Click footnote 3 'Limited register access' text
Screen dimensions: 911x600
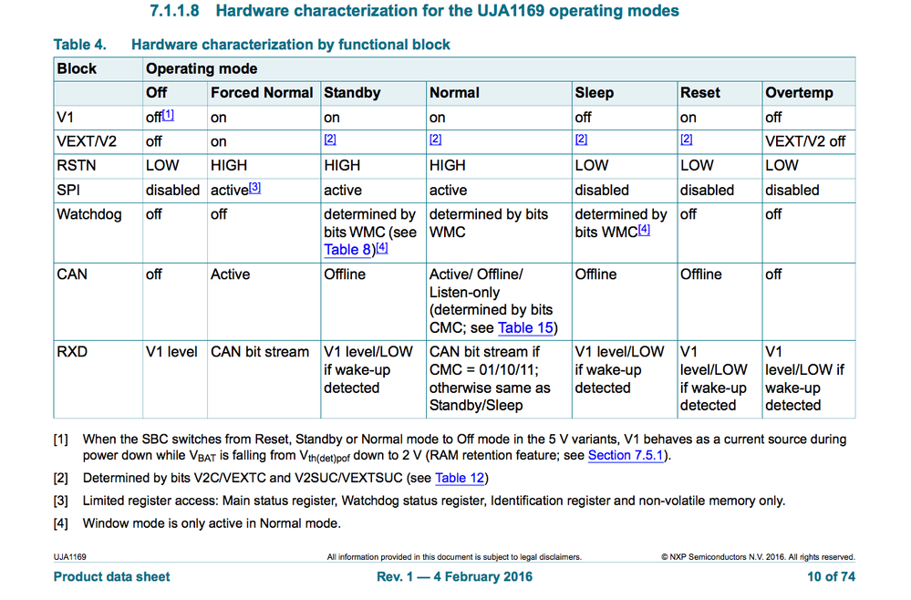point(434,501)
